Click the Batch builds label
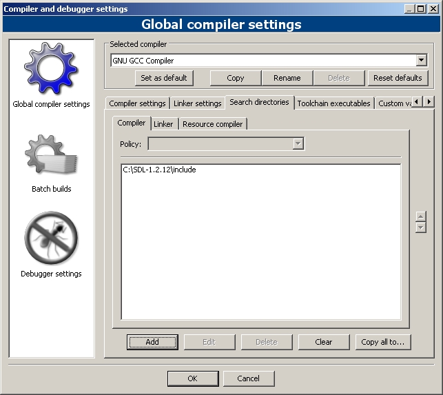This screenshot has width=443, height=395. [52, 189]
